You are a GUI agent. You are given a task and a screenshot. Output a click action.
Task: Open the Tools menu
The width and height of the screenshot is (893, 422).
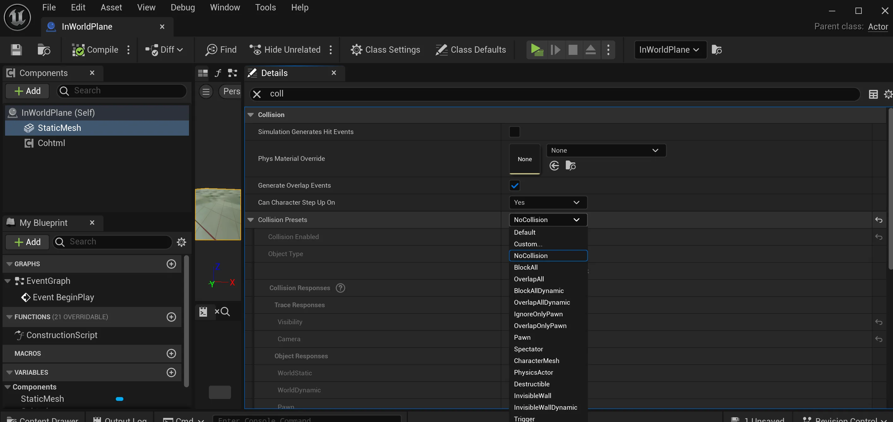265,7
